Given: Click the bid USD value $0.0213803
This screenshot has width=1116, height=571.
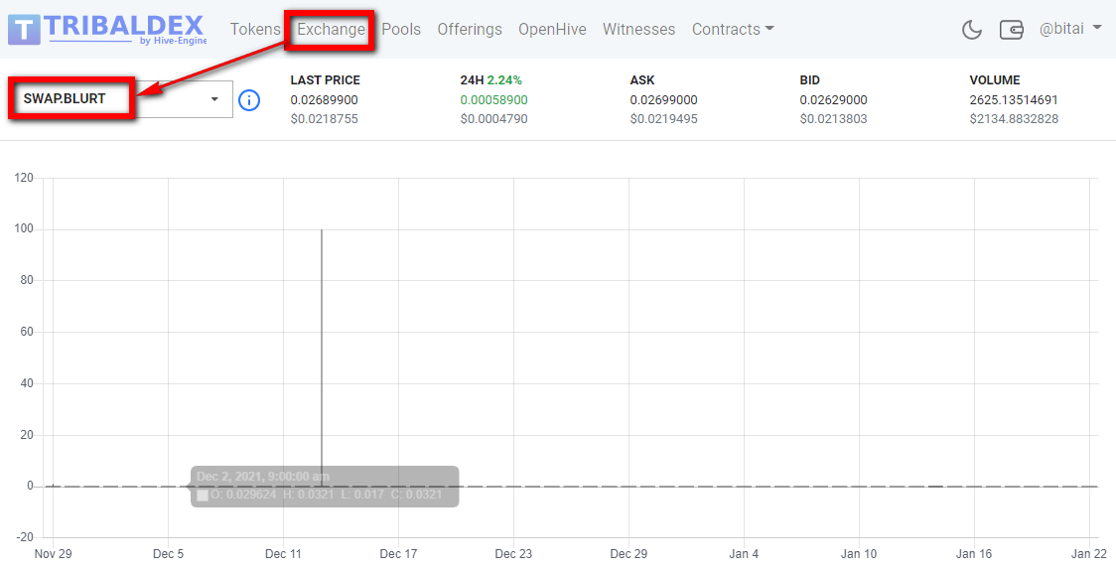Looking at the screenshot, I should pyautogui.click(x=833, y=119).
